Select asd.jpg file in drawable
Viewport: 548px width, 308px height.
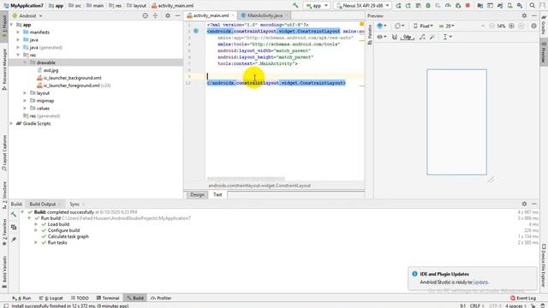[x=51, y=70]
